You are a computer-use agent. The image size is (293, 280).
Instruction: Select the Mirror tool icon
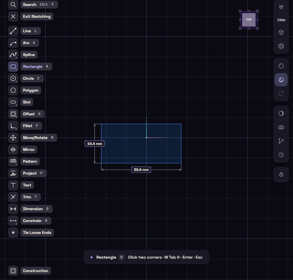13,150
